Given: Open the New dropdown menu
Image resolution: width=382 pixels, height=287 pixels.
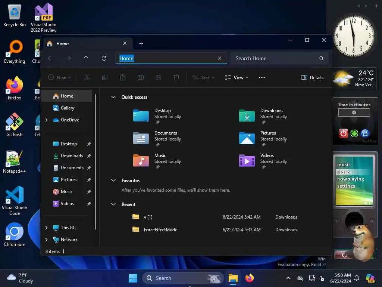Looking at the screenshot, I should tap(59, 78).
